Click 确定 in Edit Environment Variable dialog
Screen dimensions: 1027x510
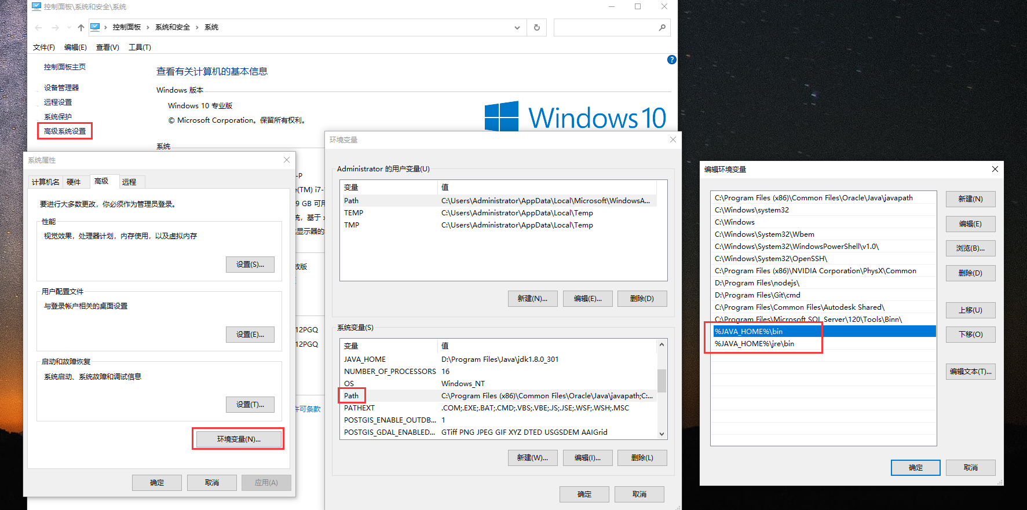click(x=916, y=468)
